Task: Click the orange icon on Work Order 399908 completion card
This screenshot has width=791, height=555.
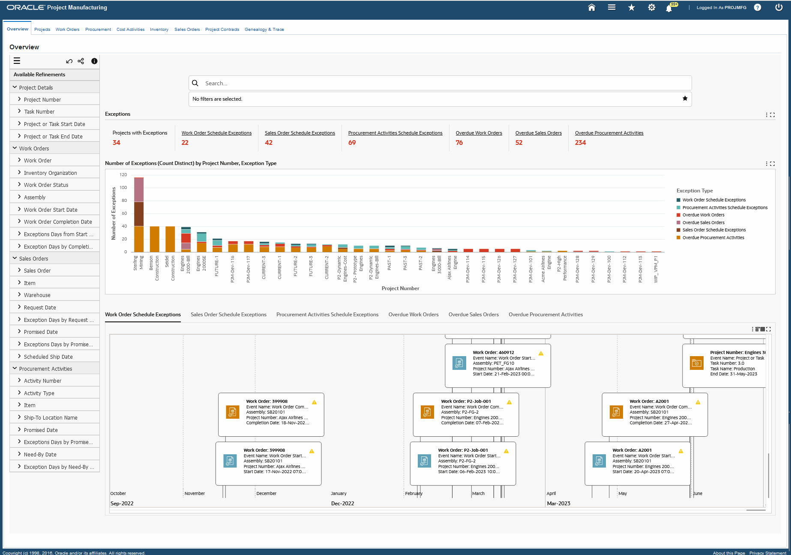Action: (232, 412)
